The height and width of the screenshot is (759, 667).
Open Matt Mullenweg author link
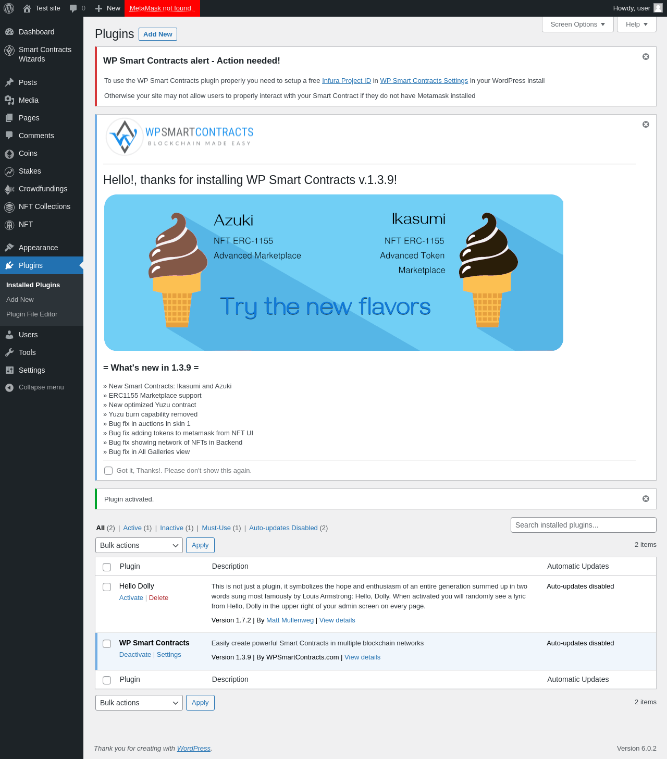(x=290, y=620)
